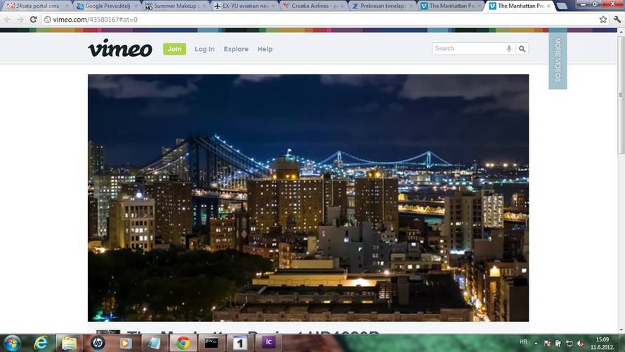
Task: Click Chrome icon on the taskbar
Action: click(x=183, y=343)
